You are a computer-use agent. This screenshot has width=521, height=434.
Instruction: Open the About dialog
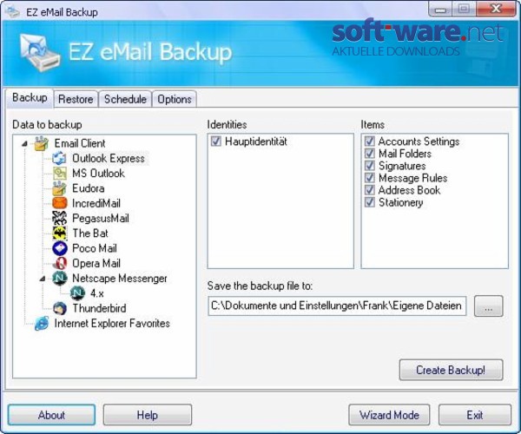click(51, 415)
